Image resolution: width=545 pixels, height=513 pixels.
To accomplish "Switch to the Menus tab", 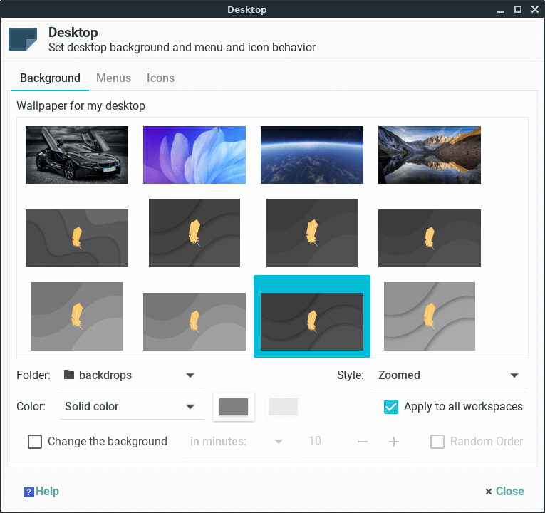I will [x=113, y=78].
